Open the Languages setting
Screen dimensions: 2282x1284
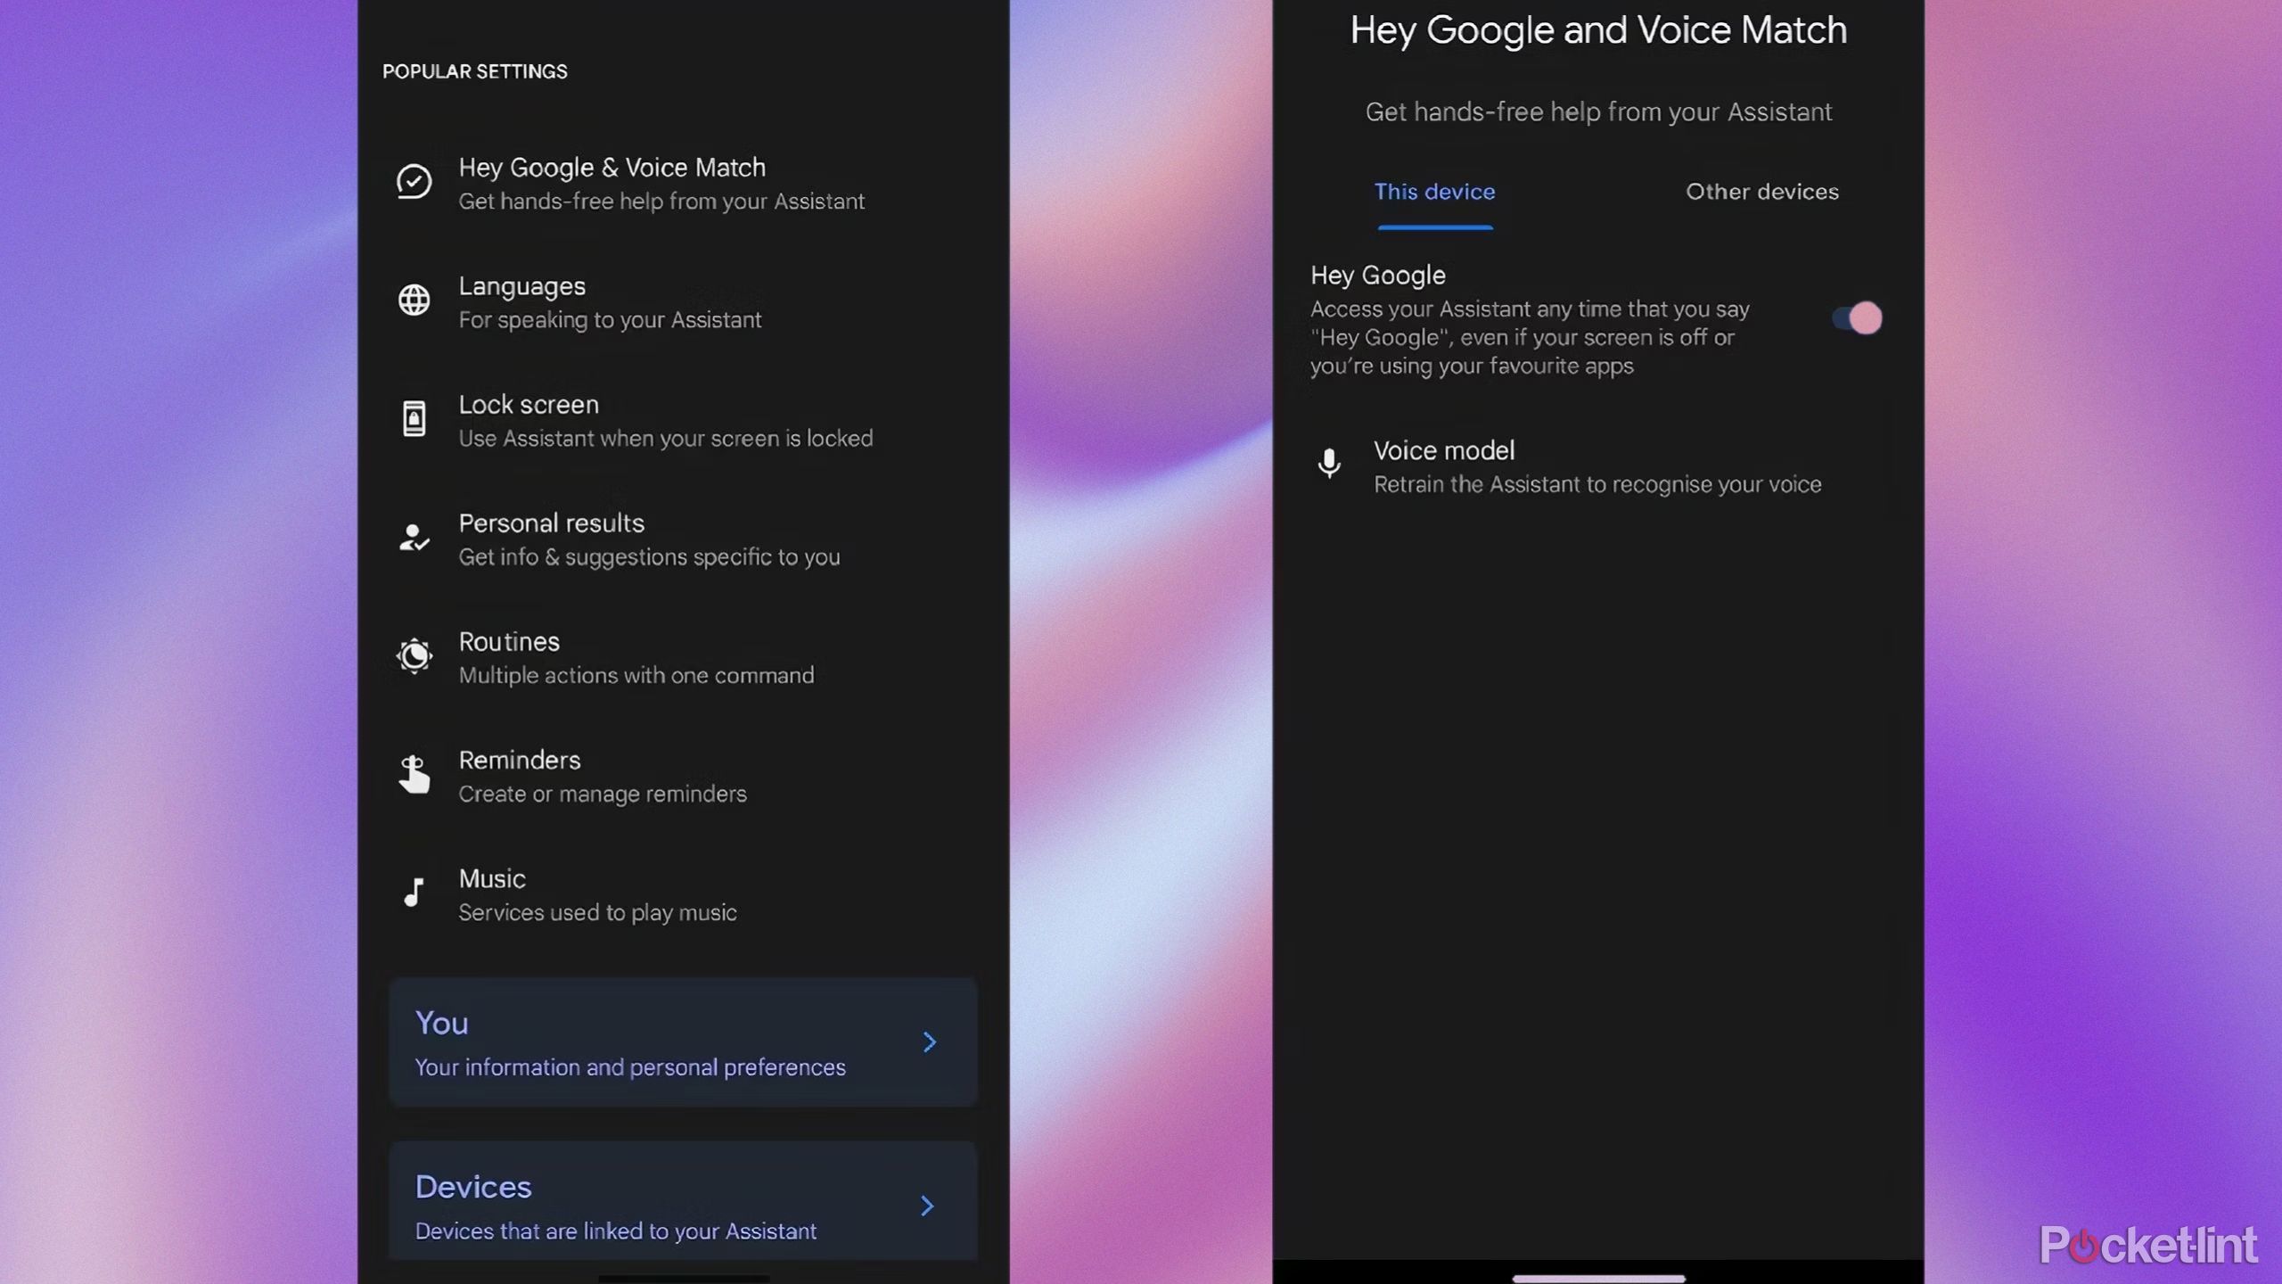(x=683, y=301)
